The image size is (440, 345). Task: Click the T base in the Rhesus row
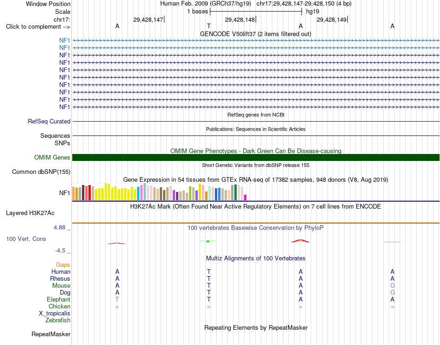[209, 278]
